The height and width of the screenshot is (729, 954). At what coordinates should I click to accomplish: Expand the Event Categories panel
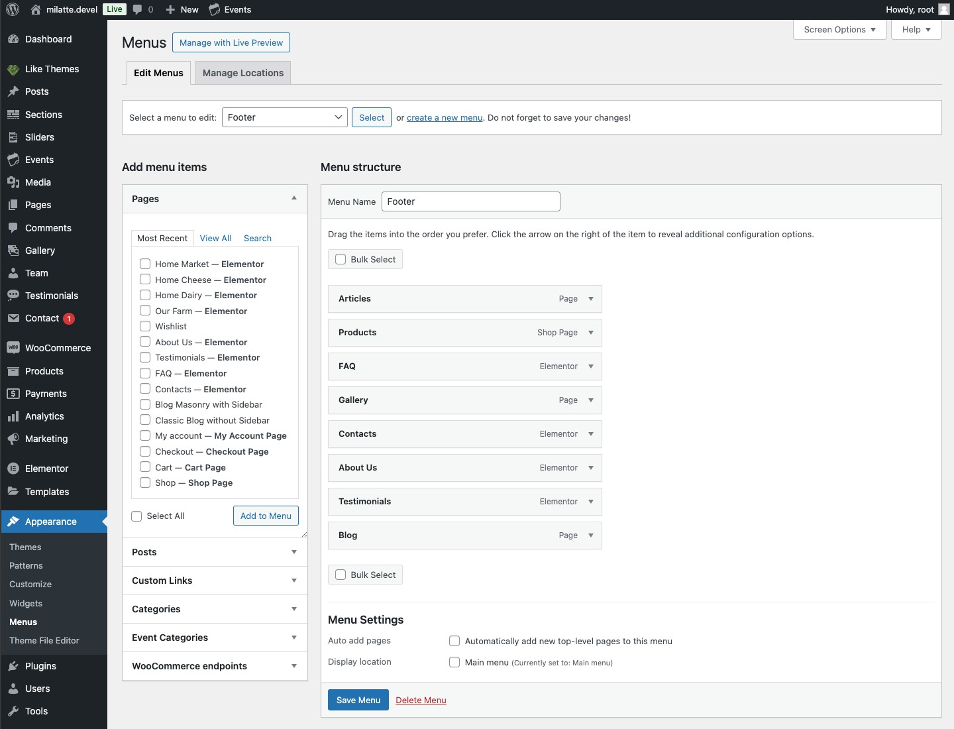[294, 638]
